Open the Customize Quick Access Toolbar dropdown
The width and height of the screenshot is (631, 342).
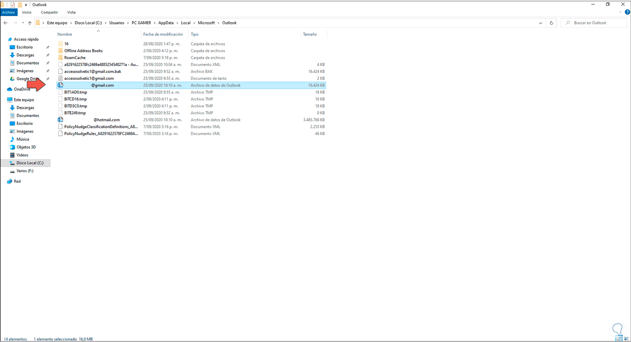click(x=26, y=5)
